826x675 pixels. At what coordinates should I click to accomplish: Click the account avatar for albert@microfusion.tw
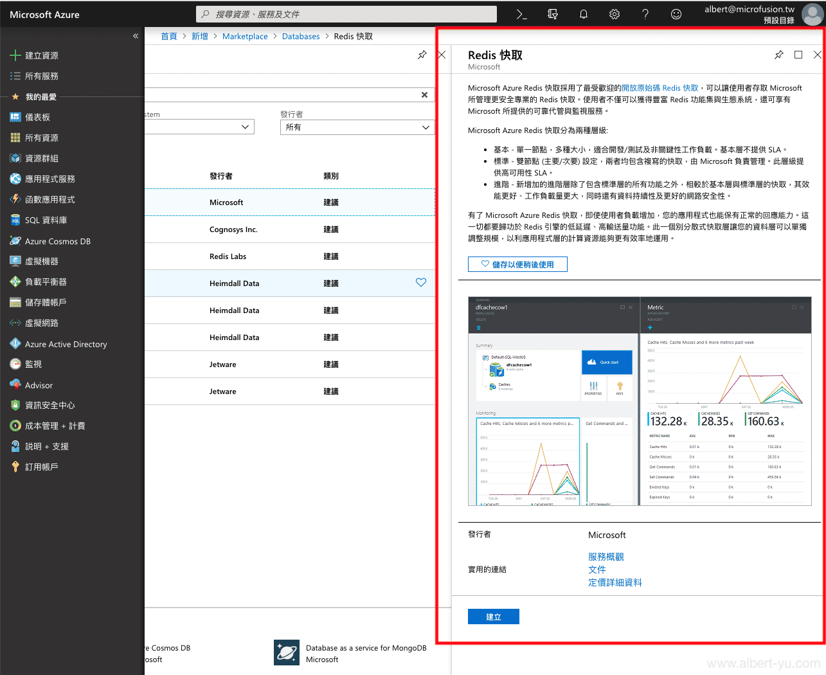(x=812, y=15)
